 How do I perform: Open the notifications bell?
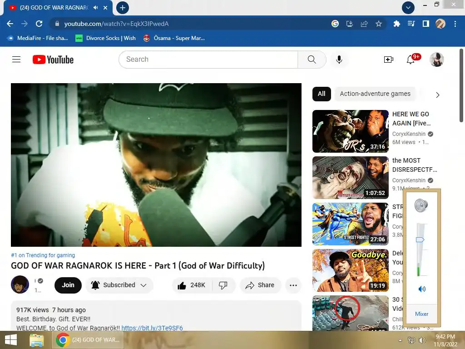point(411,60)
